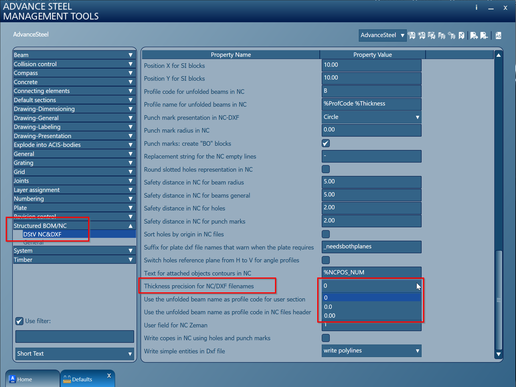Expand the Collision control category
The image size is (516, 387).
pyautogui.click(x=74, y=64)
